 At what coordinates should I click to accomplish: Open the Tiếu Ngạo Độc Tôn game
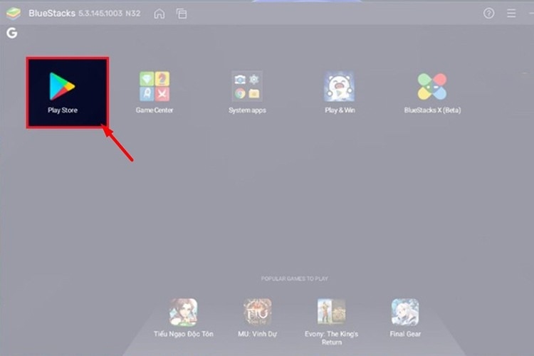tap(183, 312)
